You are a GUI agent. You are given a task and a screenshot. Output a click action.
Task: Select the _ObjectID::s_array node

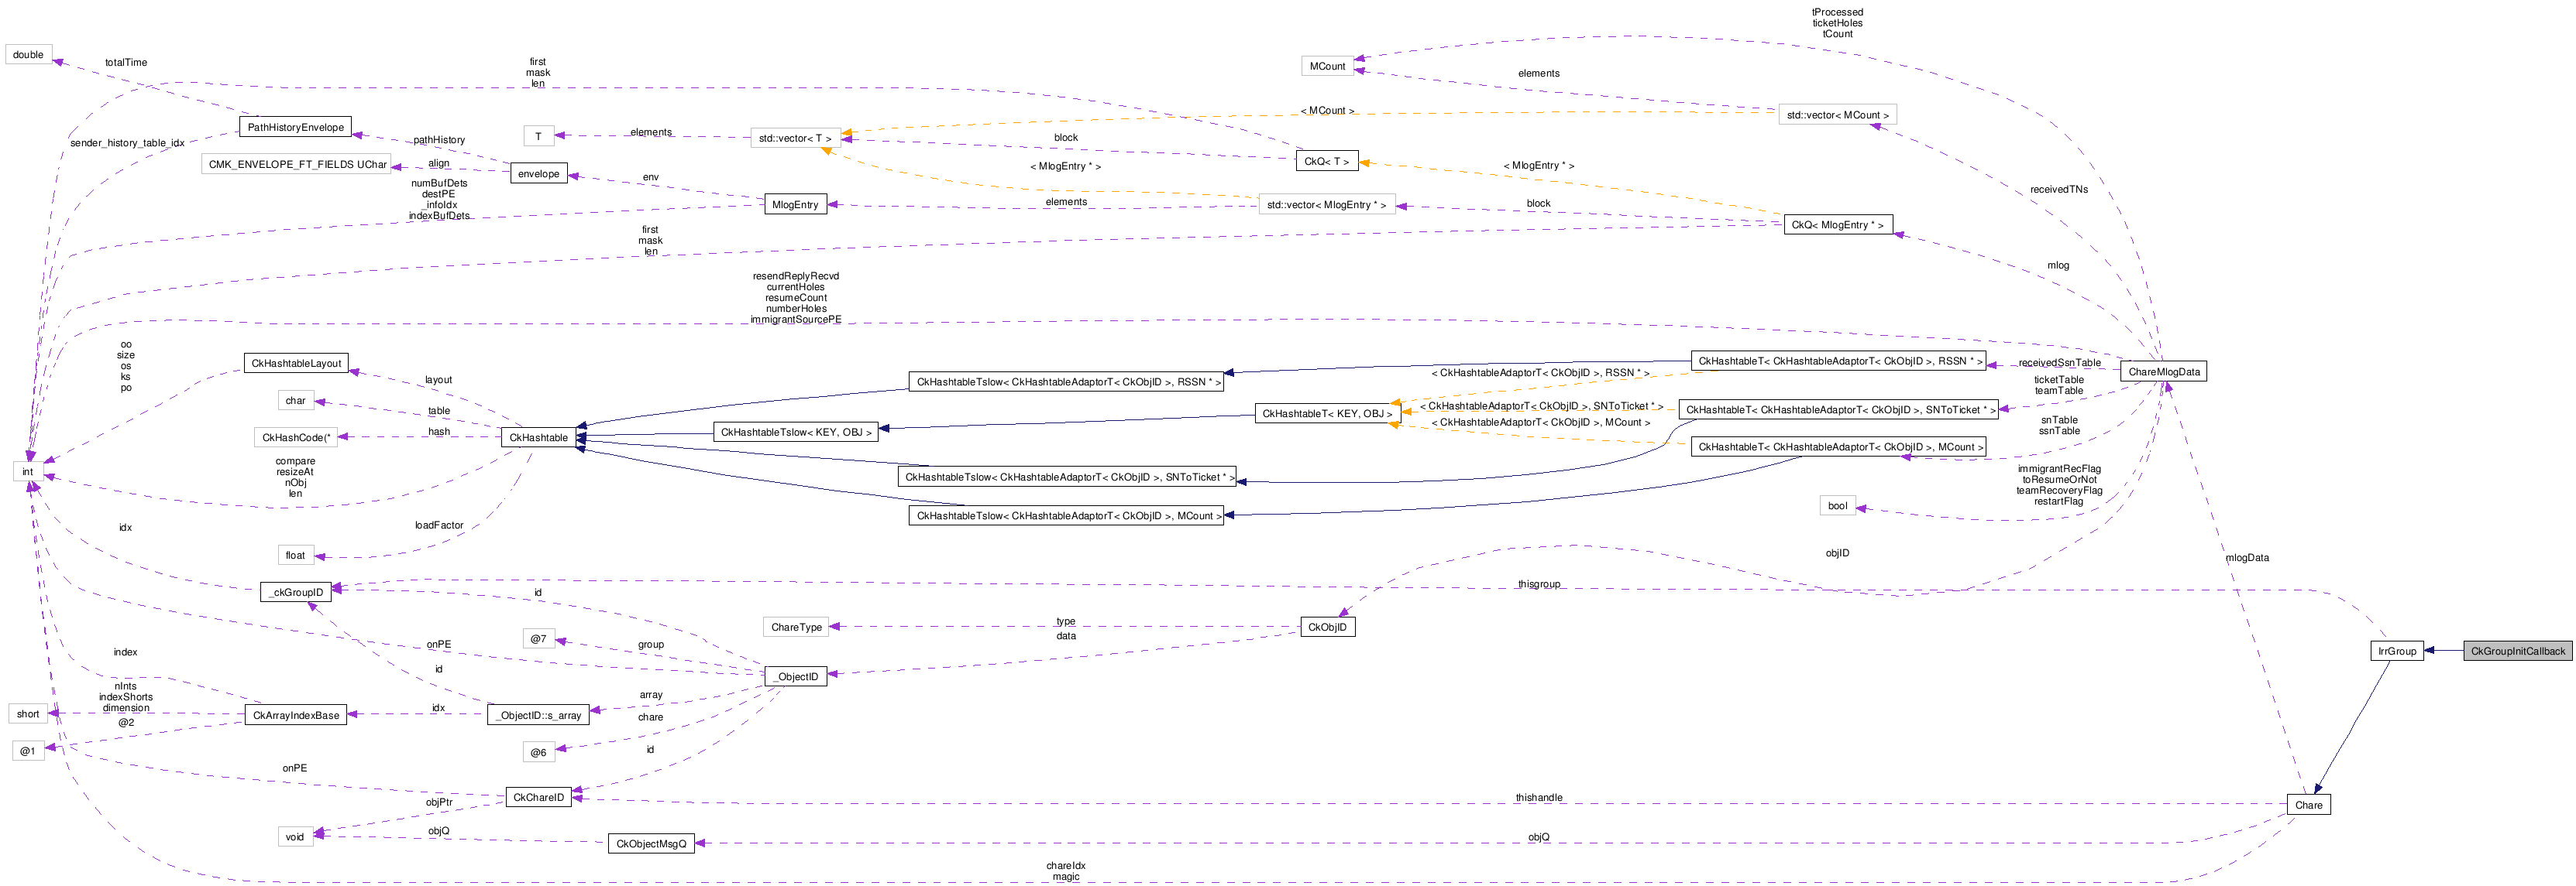coord(538,715)
